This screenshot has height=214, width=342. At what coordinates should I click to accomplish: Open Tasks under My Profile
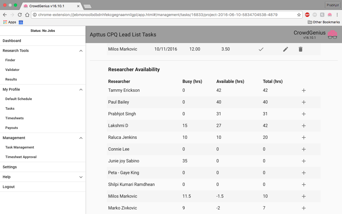click(43, 109)
